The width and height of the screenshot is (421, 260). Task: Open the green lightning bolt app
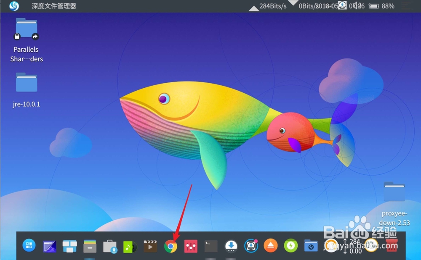[x=291, y=246]
